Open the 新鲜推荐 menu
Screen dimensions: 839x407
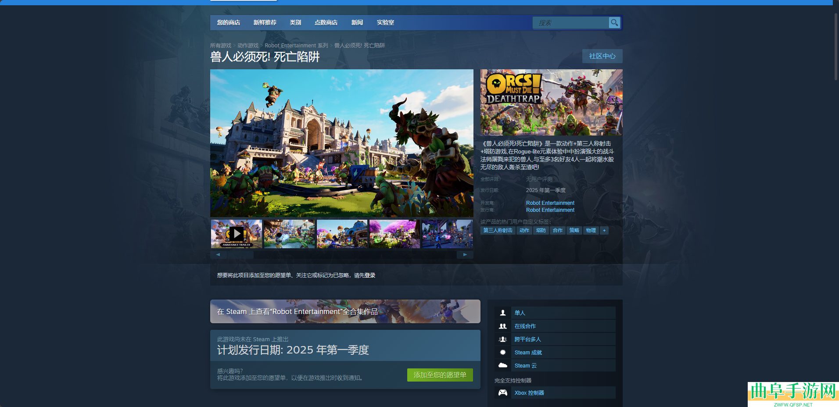265,22
